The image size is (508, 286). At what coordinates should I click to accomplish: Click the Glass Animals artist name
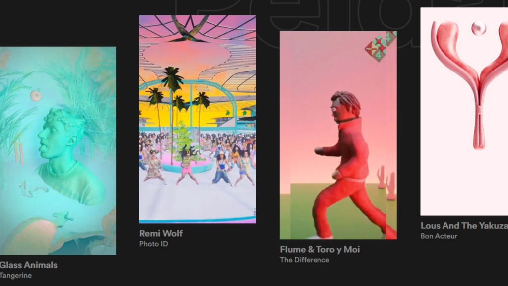click(x=28, y=265)
